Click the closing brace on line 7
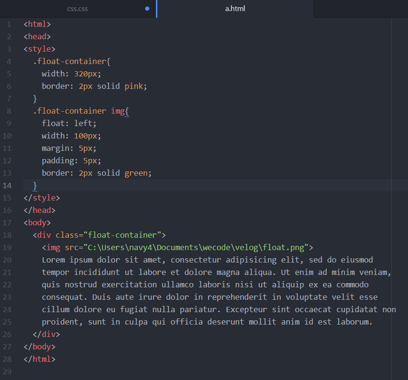 tap(35, 99)
